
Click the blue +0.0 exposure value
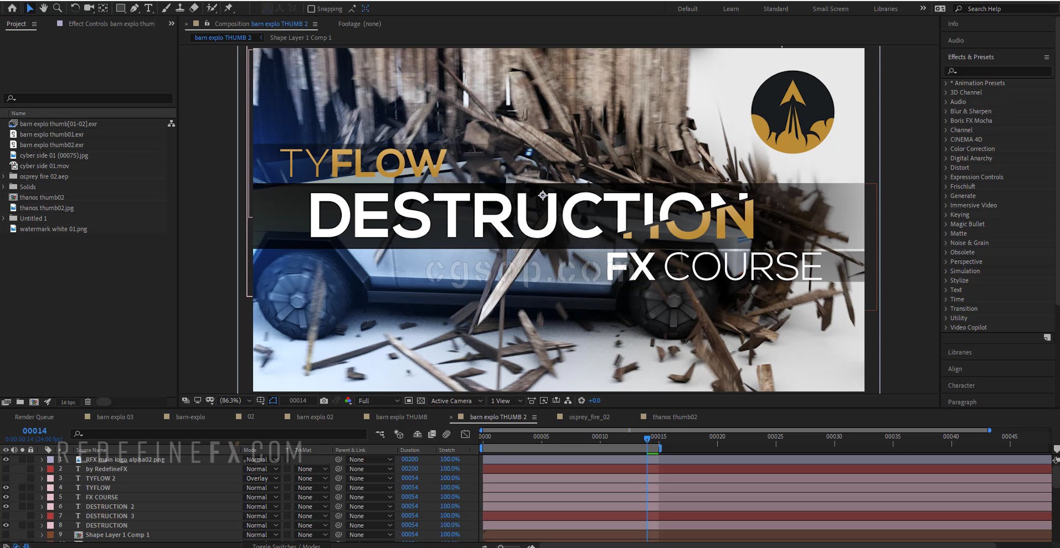point(594,401)
